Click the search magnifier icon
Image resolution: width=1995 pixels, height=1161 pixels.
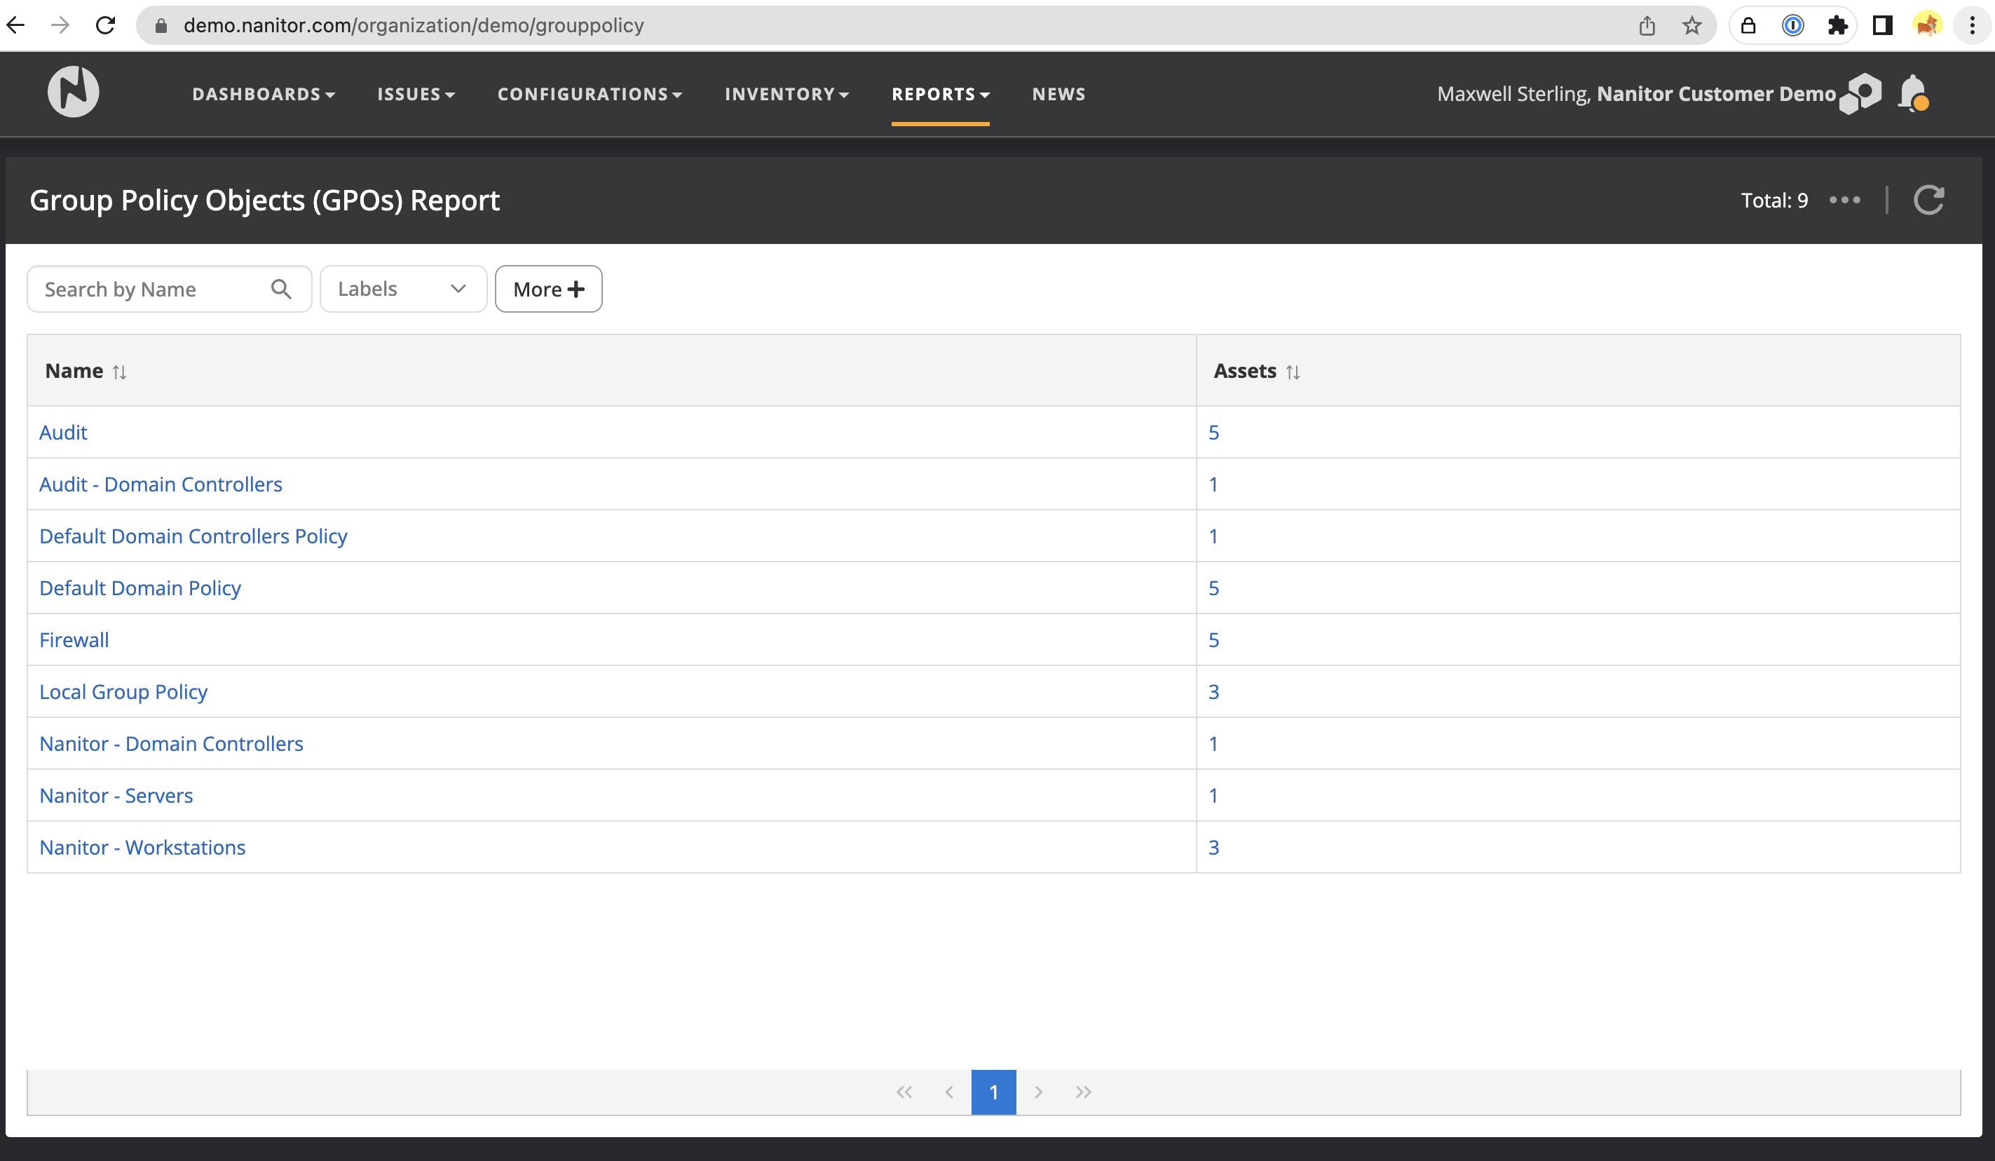click(x=281, y=289)
